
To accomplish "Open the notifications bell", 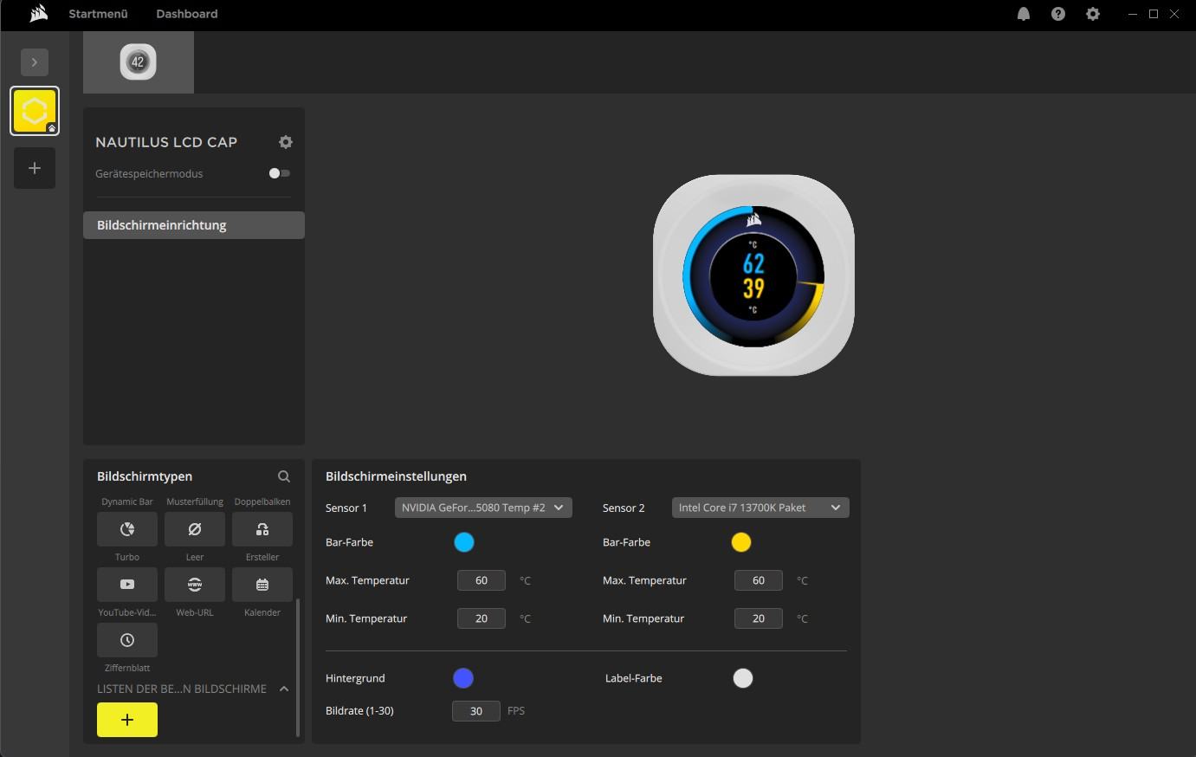I will click(1024, 14).
